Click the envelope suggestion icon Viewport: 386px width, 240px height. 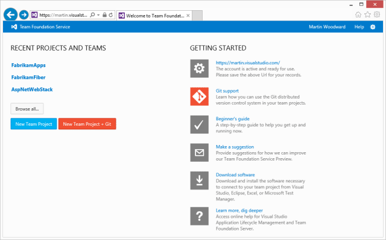click(199, 153)
